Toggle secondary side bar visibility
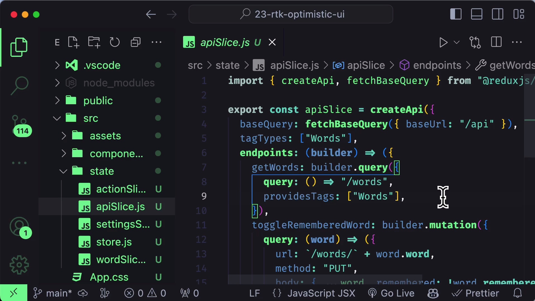The image size is (535, 301). 498,14
